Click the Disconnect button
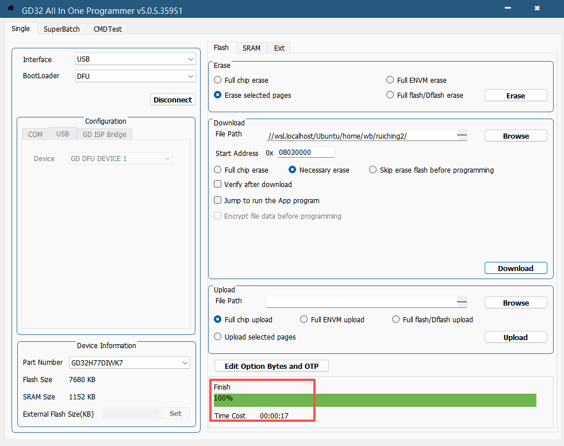Viewport: 564px width, 446px height. (x=172, y=100)
